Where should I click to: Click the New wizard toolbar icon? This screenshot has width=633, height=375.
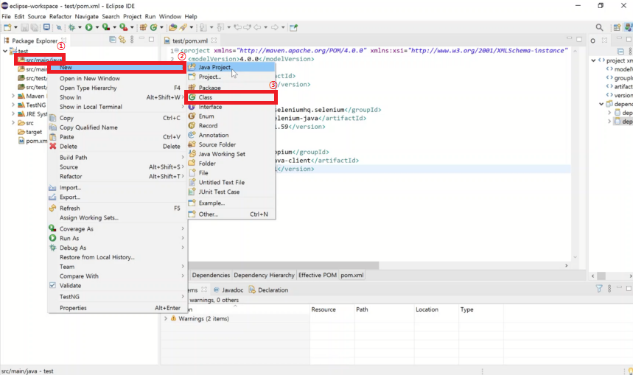(x=7, y=27)
